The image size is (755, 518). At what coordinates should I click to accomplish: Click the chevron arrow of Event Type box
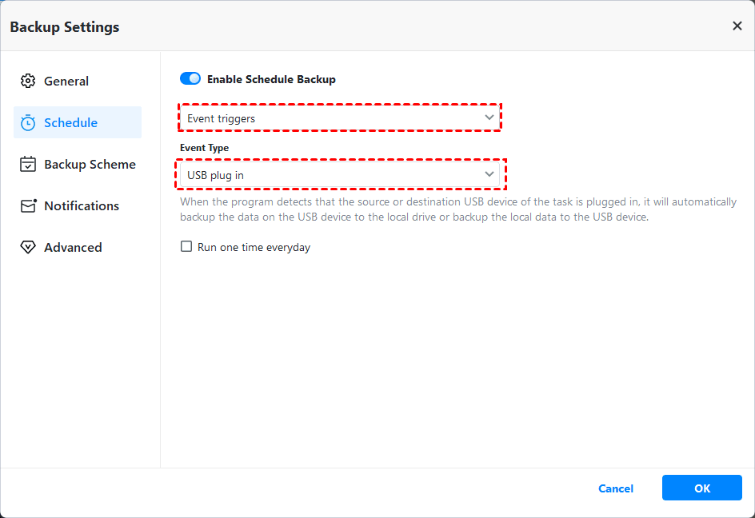[x=489, y=174]
